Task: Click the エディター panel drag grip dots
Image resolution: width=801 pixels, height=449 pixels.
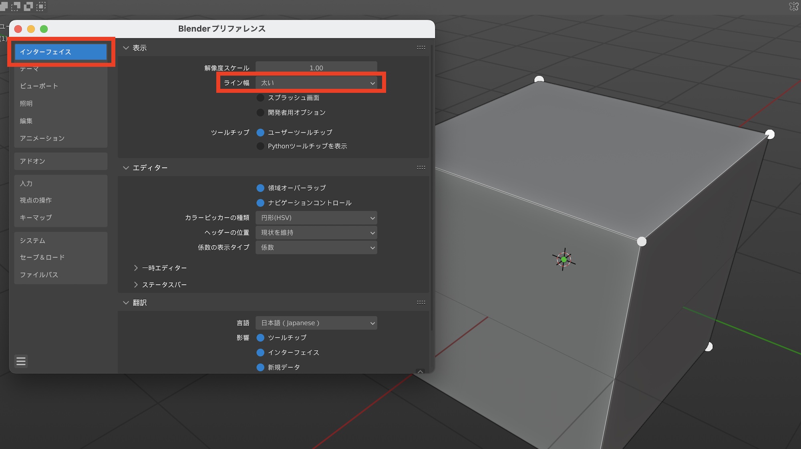Action: click(421, 168)
